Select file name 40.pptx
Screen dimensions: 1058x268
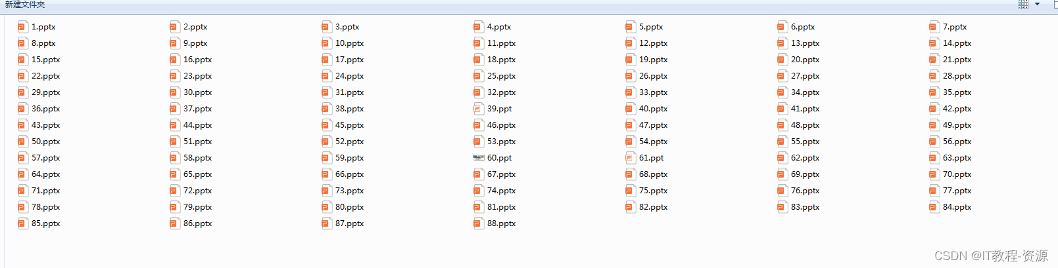654,109
